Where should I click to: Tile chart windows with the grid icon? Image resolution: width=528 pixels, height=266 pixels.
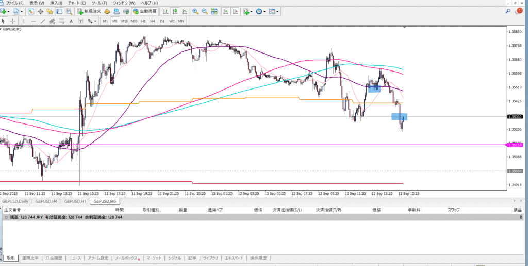coord(214,11)
